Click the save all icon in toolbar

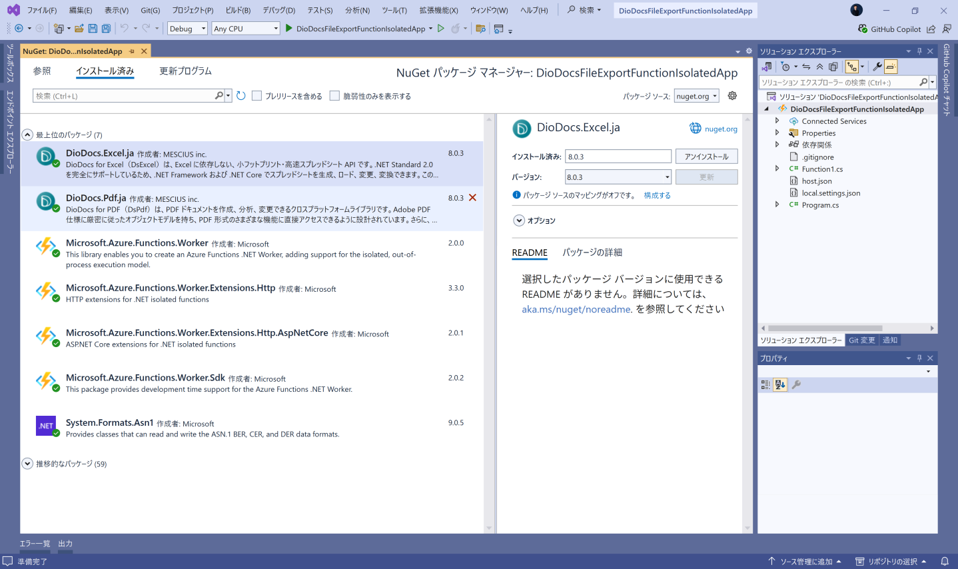coord(106,29)
